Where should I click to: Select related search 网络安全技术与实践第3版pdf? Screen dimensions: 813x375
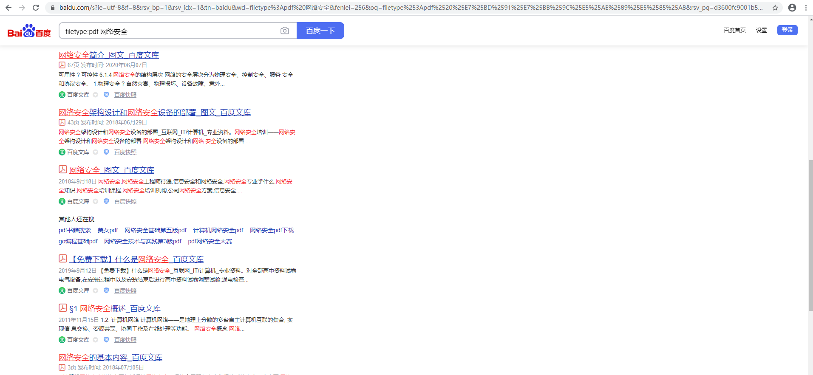pos(143,241)
